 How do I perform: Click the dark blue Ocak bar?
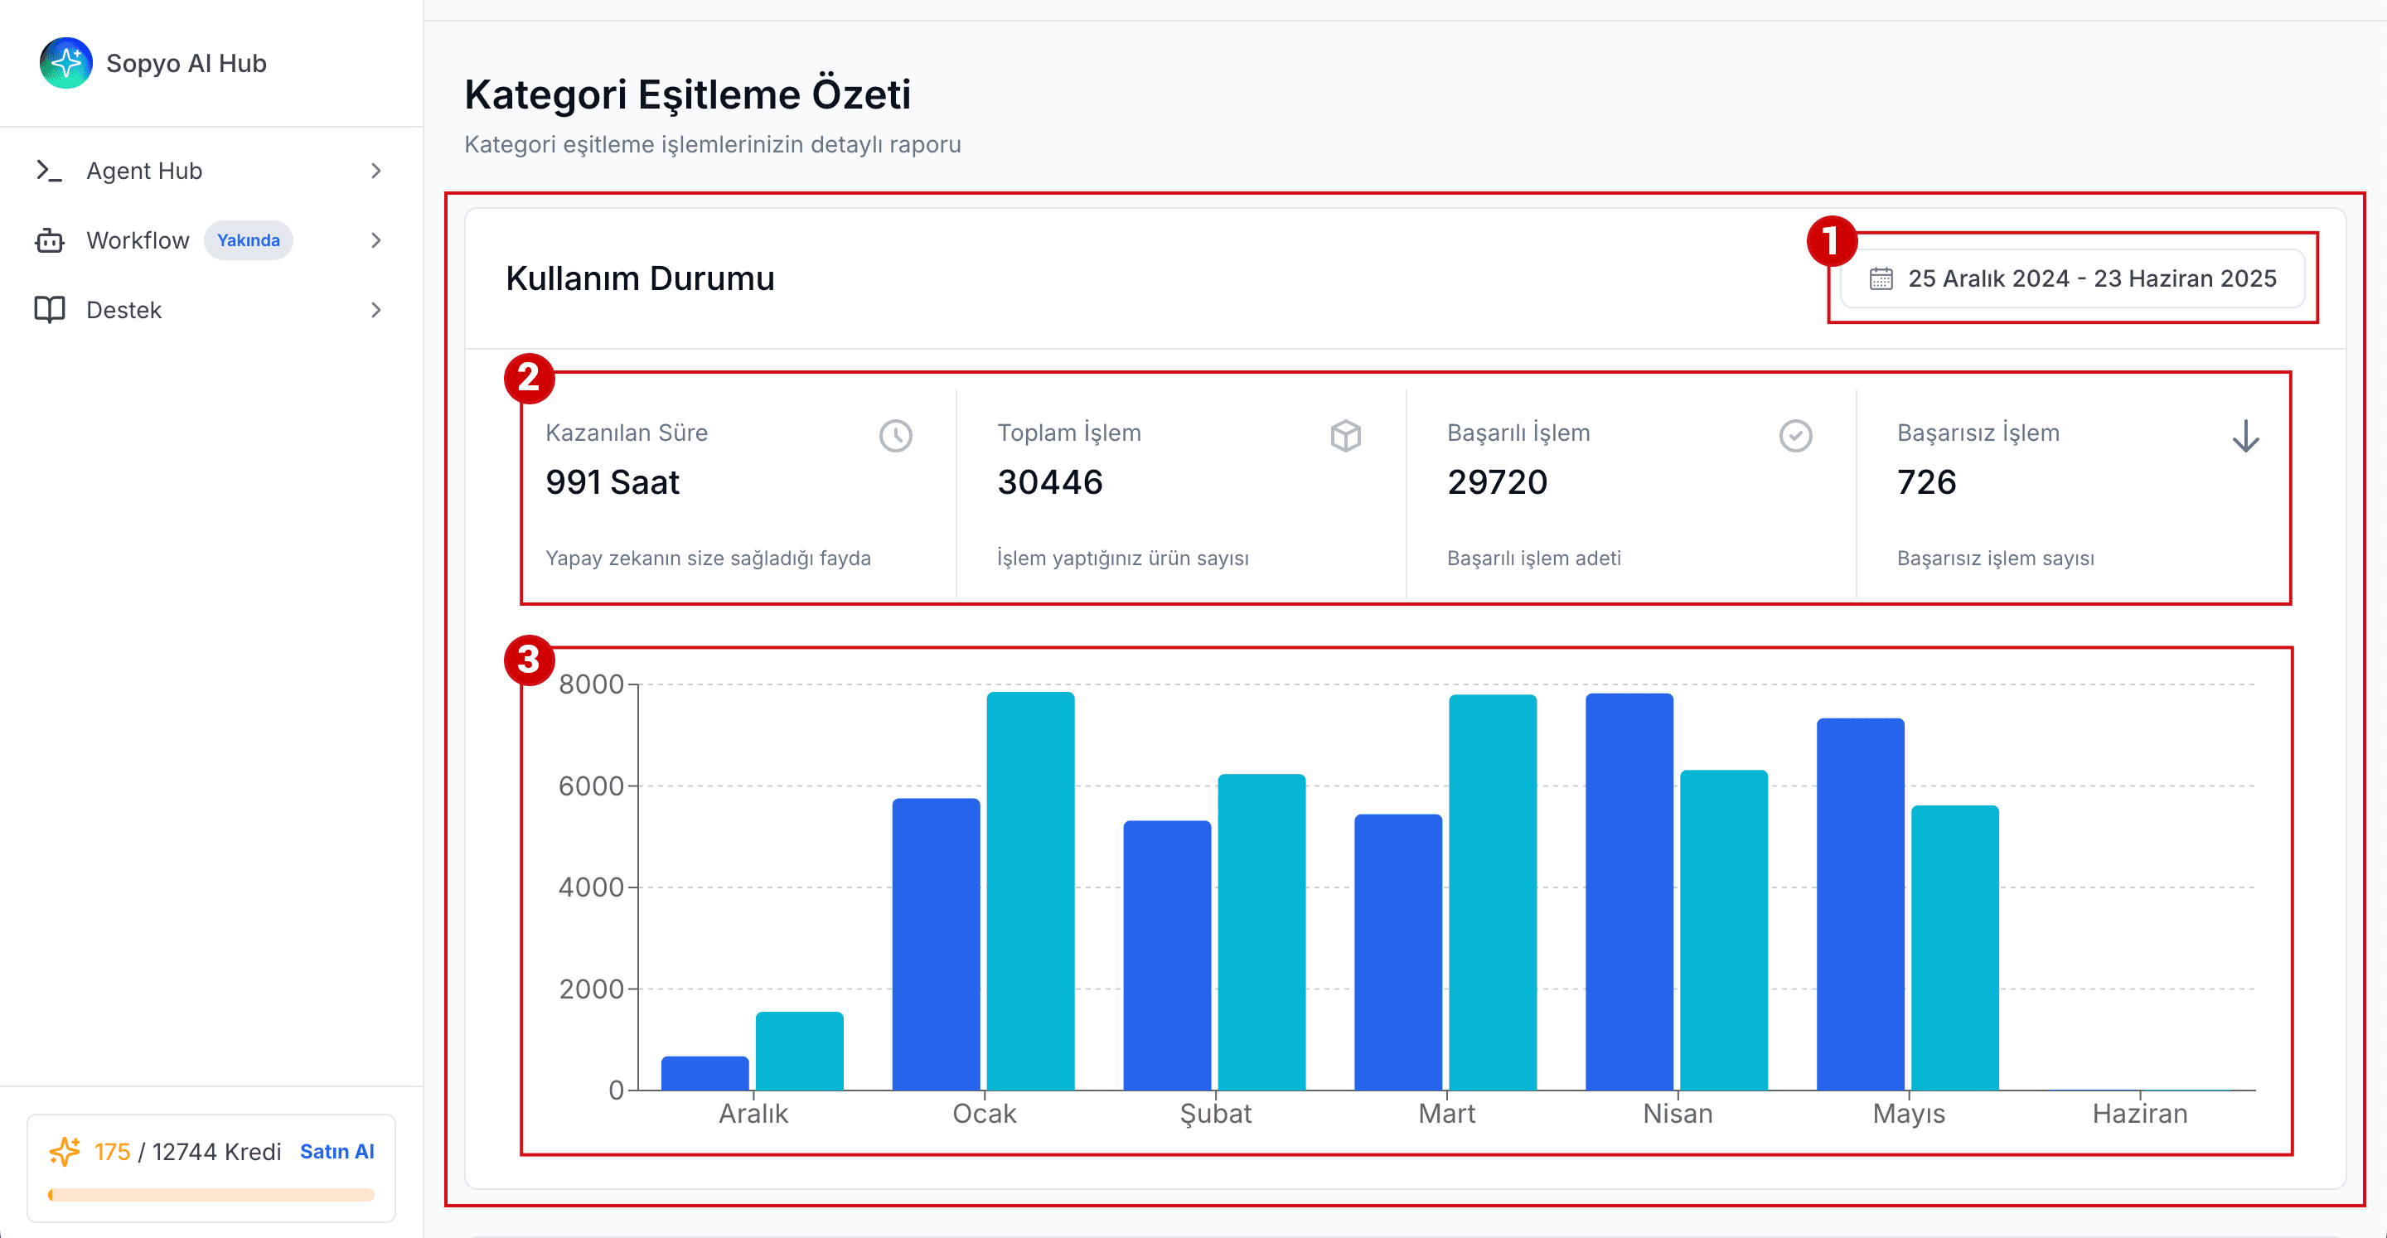(936, 945)
